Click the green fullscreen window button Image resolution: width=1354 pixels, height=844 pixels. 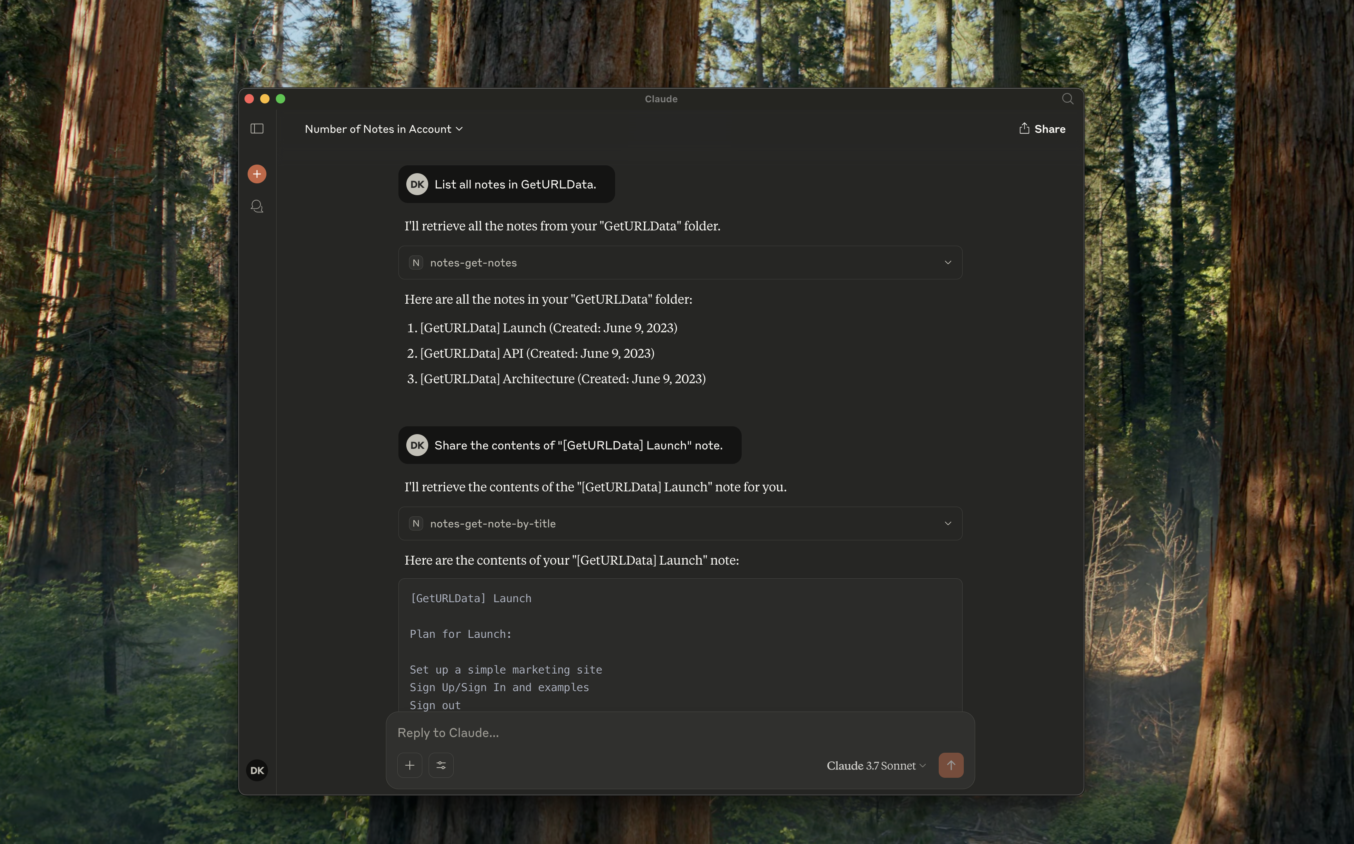click(281, 99)
